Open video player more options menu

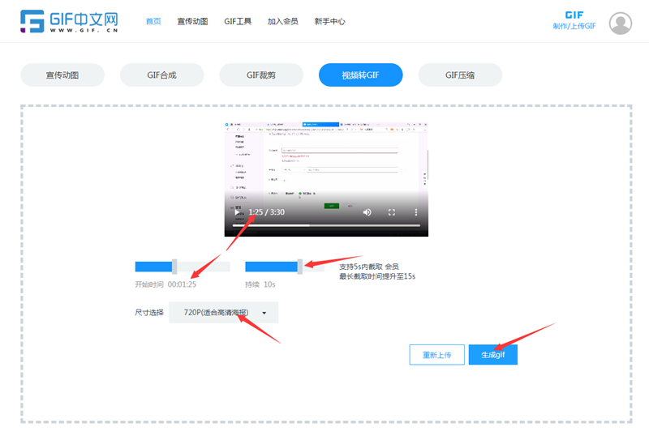(x=416, y=212)
